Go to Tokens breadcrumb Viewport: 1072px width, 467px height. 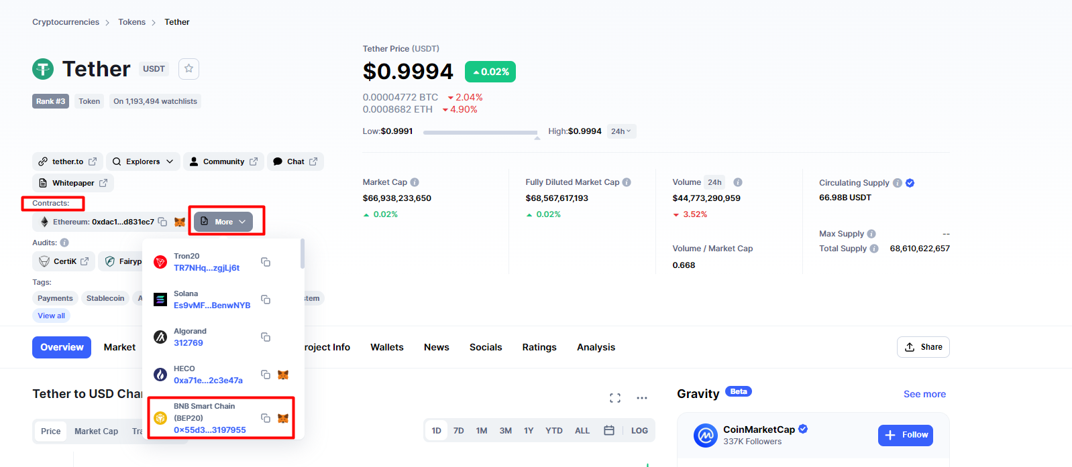tap(131, 22)
